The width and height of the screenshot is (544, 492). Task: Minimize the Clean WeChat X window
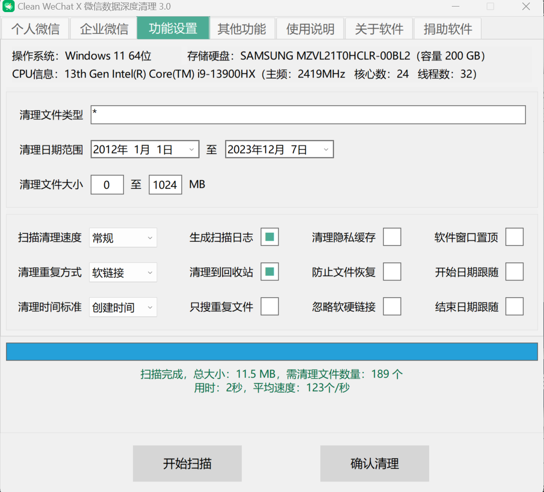pos(455,6)
